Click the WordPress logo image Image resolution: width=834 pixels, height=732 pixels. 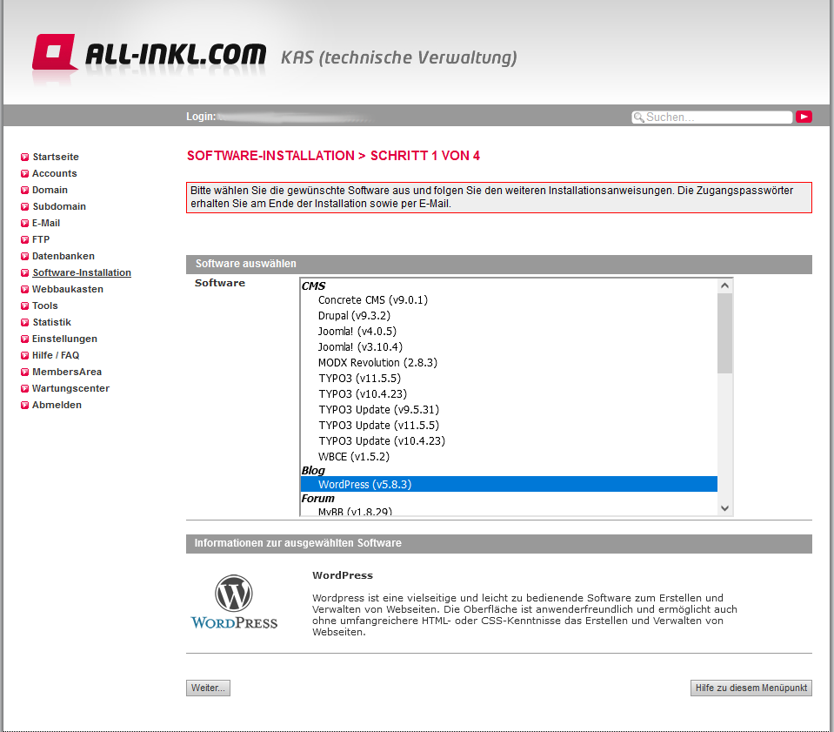tap(234, 602)
